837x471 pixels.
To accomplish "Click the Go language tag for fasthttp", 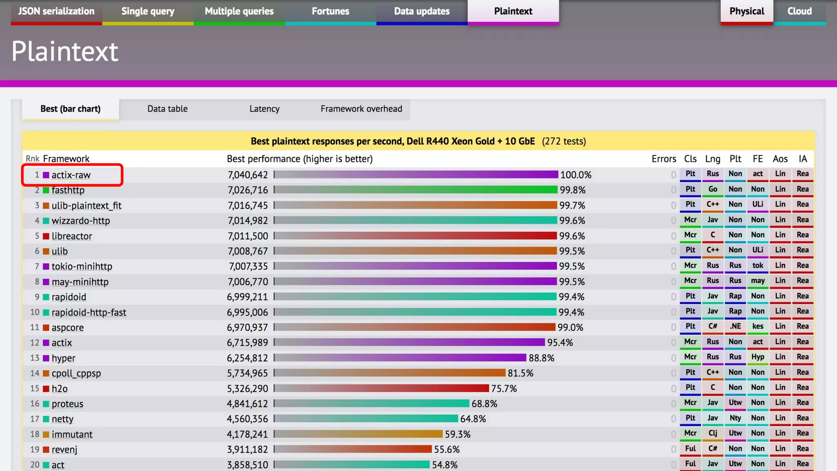I will (712, 189).
